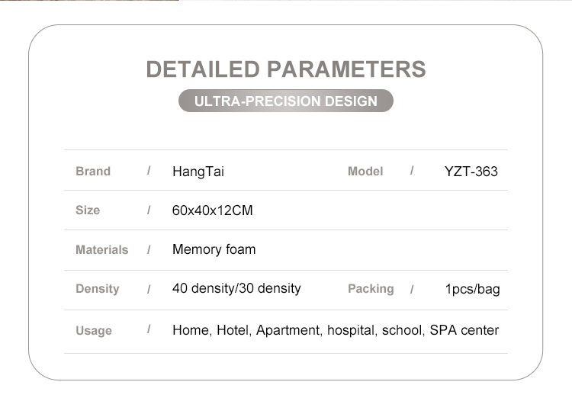This screenshot has width=572, height=398.
Task: Select the Brand label
Action: click(x=93, y=171)
